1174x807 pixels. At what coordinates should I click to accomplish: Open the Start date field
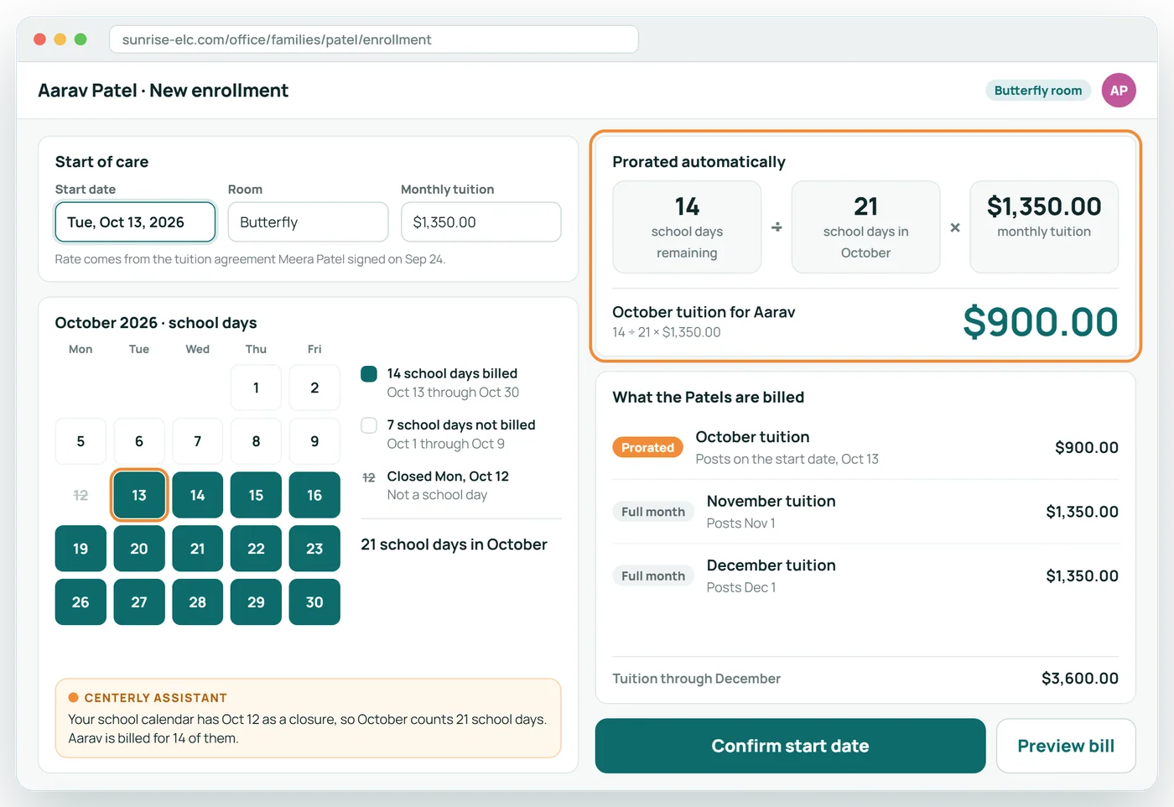(x=135, y=222)
